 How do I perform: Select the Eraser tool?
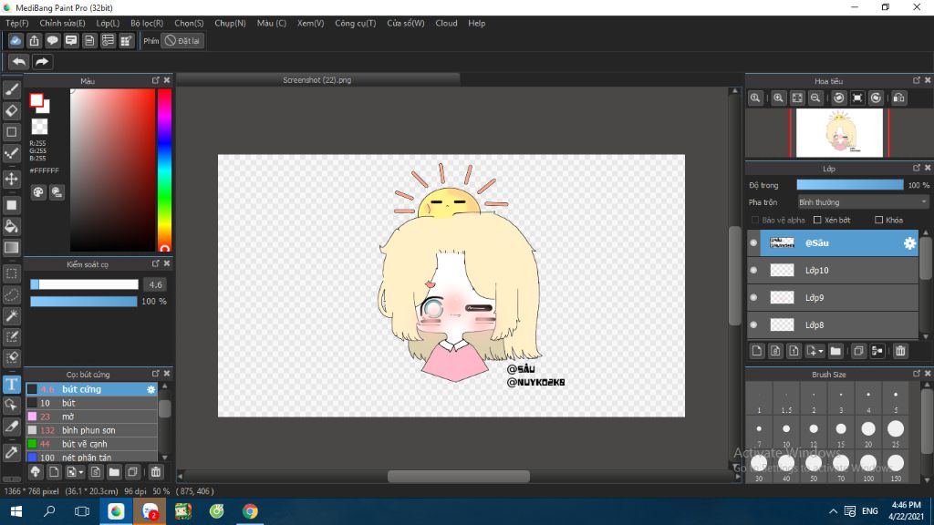[x=11, y=110]
